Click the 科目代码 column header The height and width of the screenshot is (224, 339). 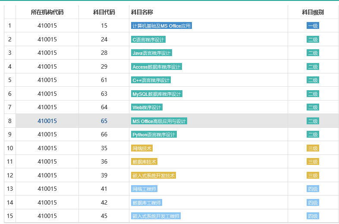click(104, 12)
